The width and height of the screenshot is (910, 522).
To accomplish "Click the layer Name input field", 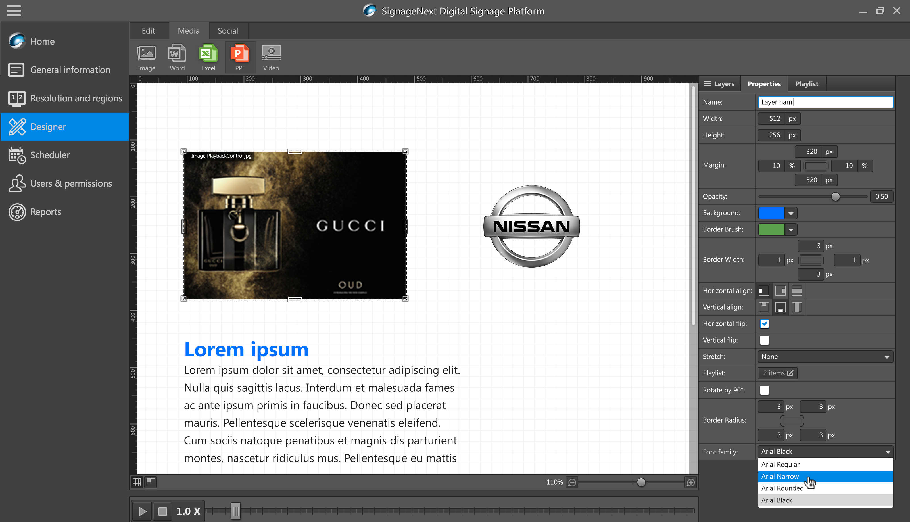I will point(825,102).
